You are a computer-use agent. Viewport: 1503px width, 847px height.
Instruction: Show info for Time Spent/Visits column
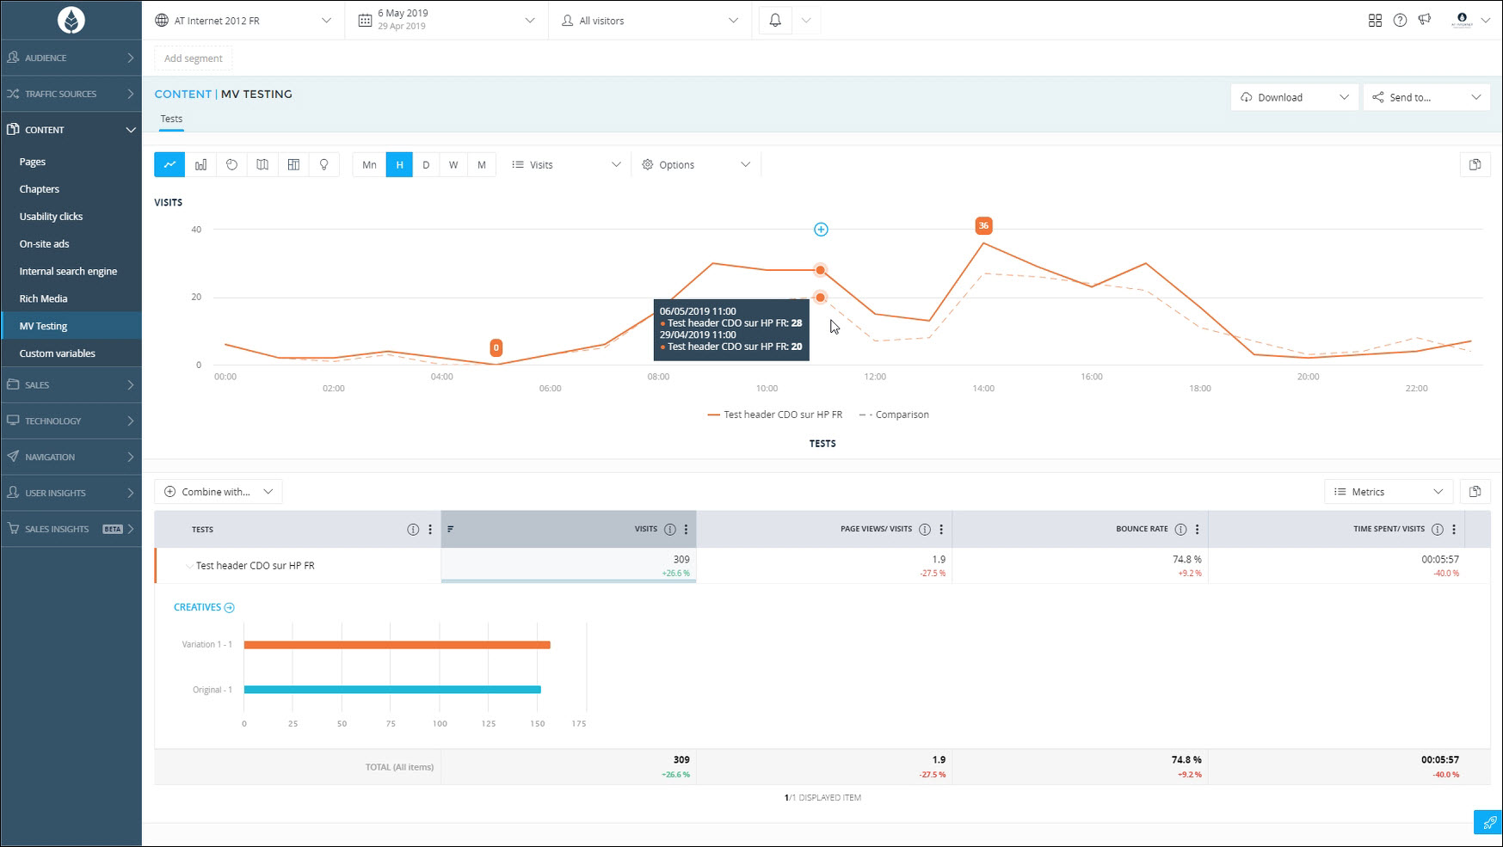pos(1438,530)
